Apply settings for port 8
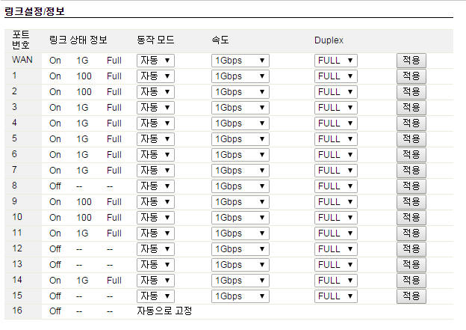This screenshot has width=466, height=330. [x=411, y=186]
